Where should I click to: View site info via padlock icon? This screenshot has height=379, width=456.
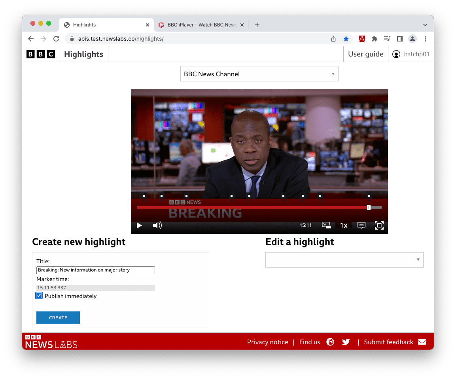coord(72,39)
